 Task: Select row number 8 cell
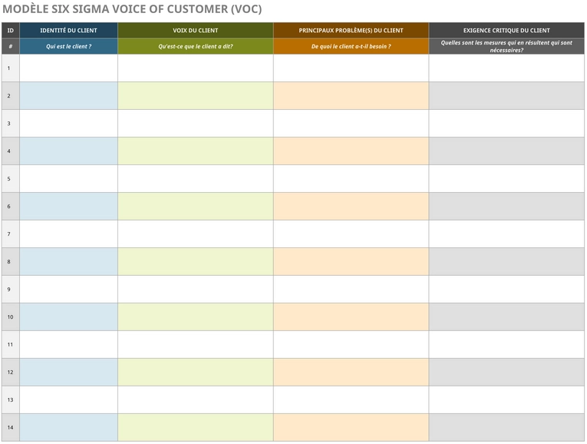coord(11,261)
